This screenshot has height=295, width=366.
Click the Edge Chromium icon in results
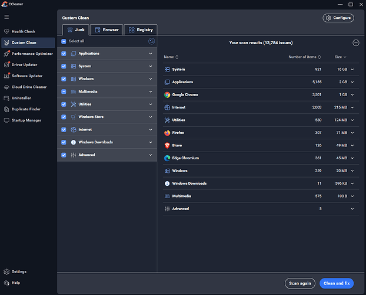[x=167, y=158]
